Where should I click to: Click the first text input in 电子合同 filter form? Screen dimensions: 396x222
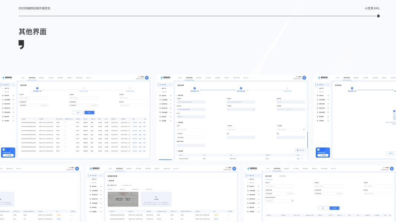[279, 186]
